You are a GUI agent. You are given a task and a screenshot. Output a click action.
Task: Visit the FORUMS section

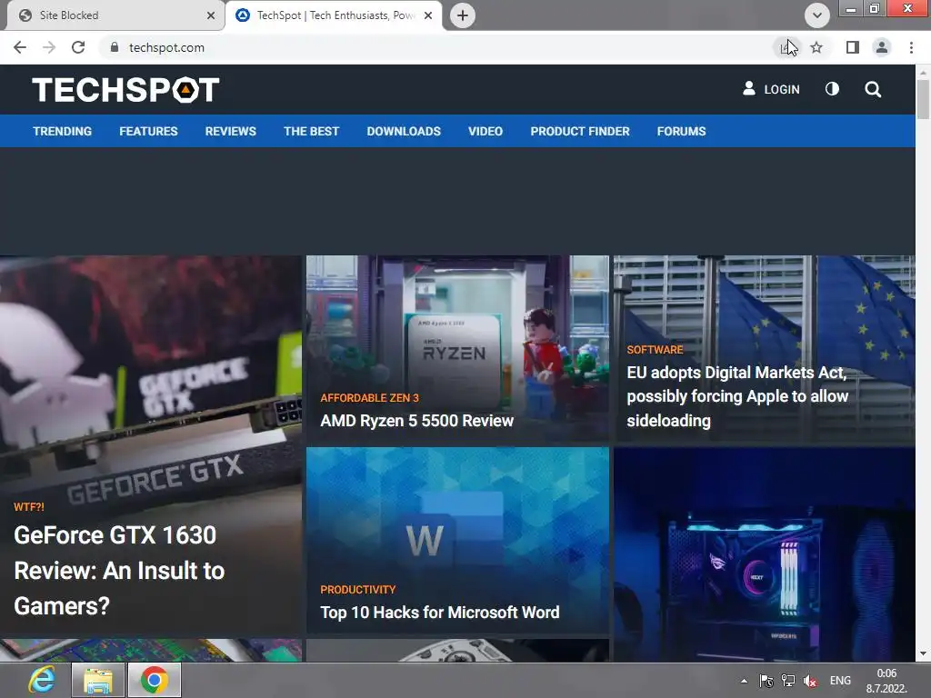pos(681,131)
